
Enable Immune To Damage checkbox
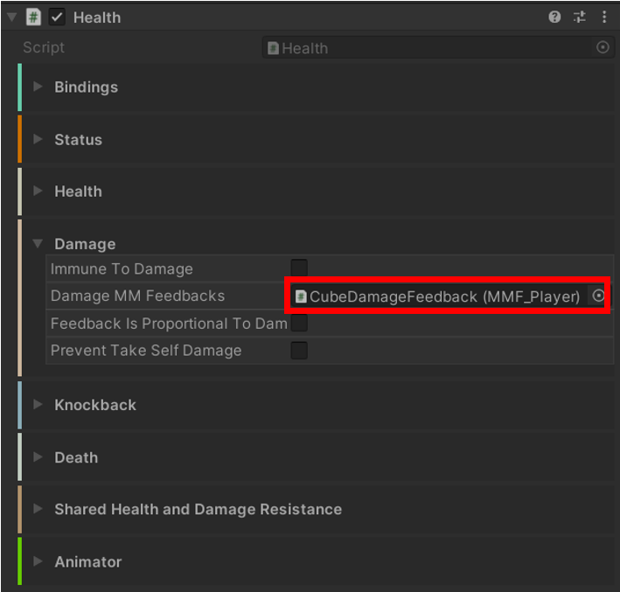[x=299, y=268]
